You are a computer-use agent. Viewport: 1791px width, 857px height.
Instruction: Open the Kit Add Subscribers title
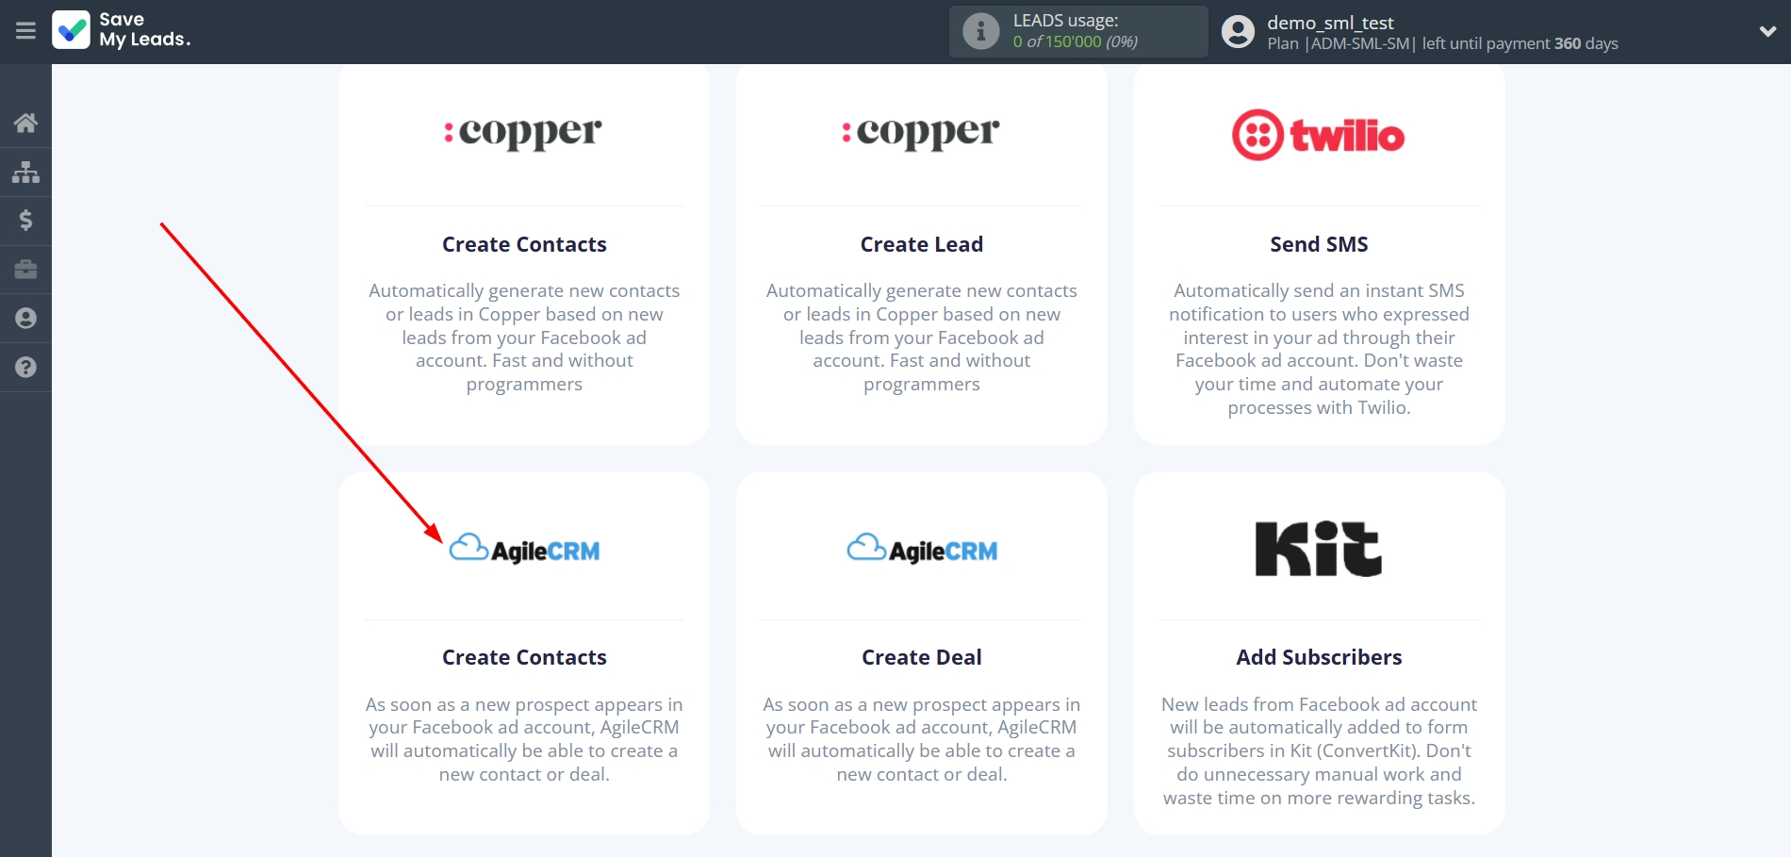tap(1318, 657)
